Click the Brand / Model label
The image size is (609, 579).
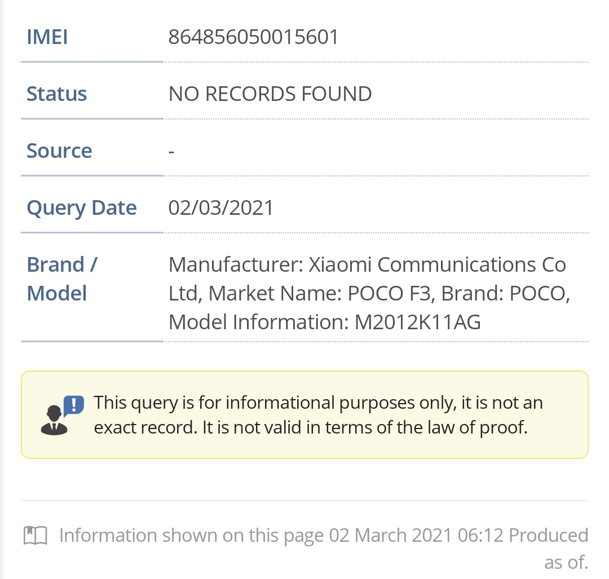point(62,279)
